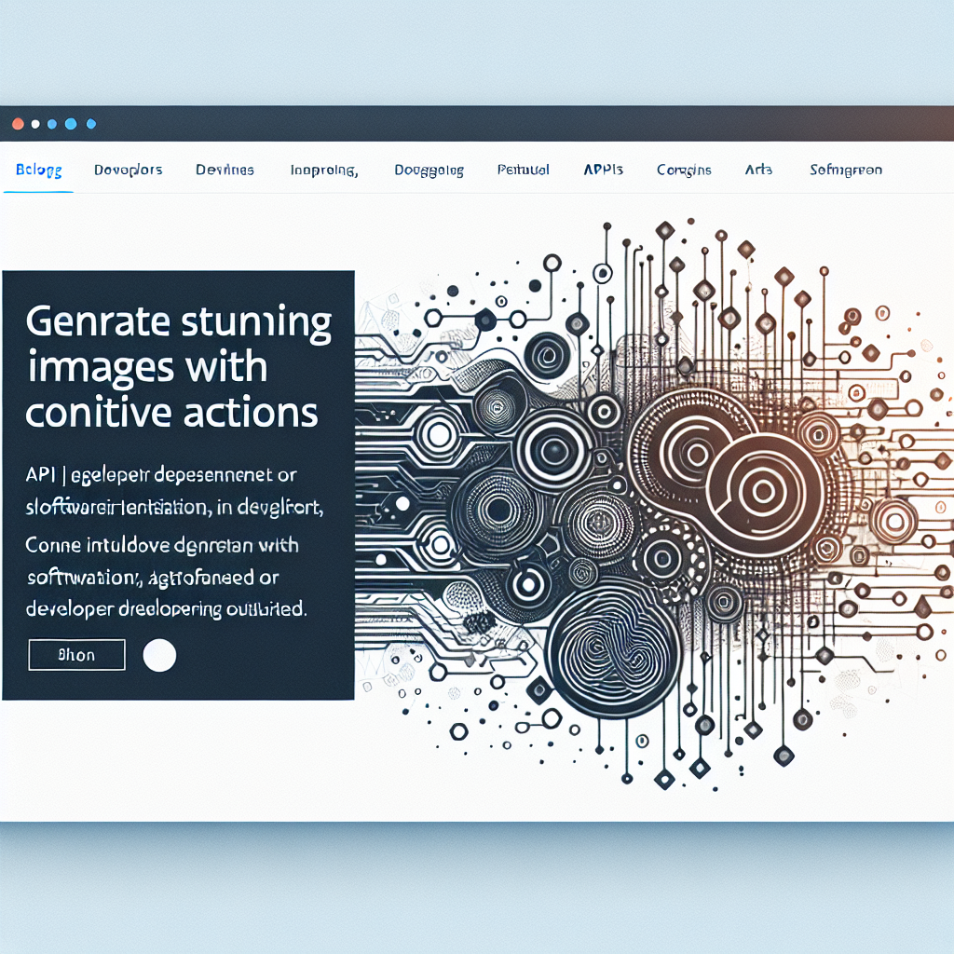Select the Petuual menu item
Screen dimensions: 954x954
pyautogui.click(x=523, y=170)
